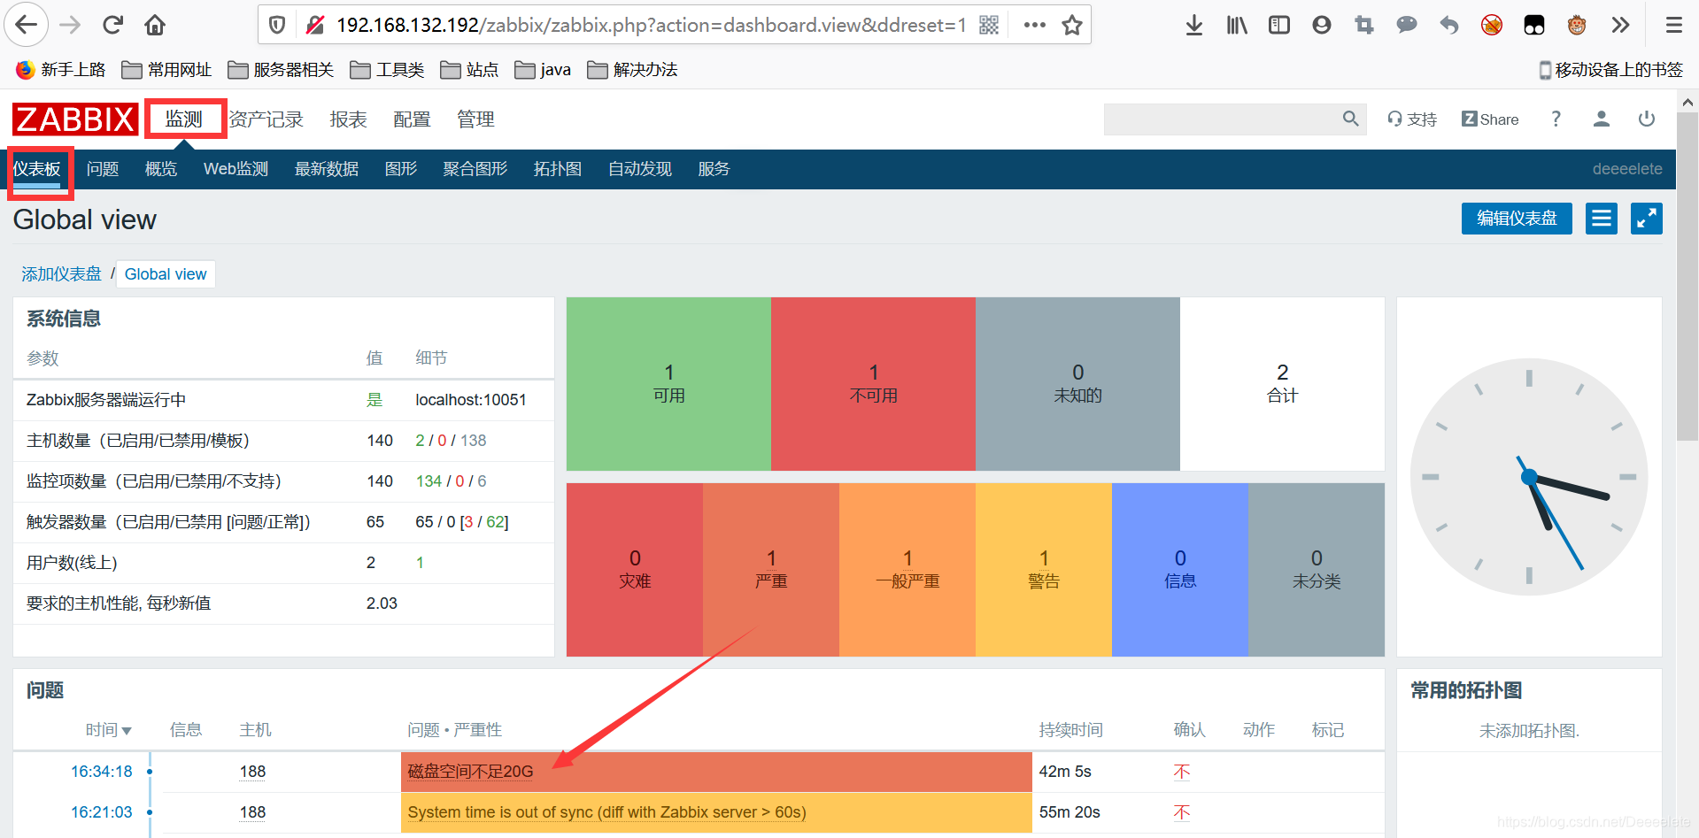Screen dimensions: 1699x838
Task: Acknowledge the 磁盘空间不足20G problem 不 link
Action: click(1182, 772)
